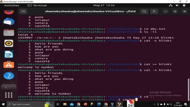Viewport: 190px width, 107px height.
Task: Open the Activities overview
Action: (12, 5)
